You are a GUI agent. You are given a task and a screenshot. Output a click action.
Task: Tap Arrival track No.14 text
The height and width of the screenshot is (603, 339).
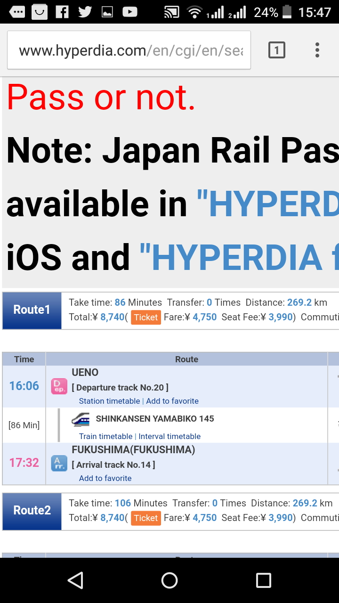(113, 464)
